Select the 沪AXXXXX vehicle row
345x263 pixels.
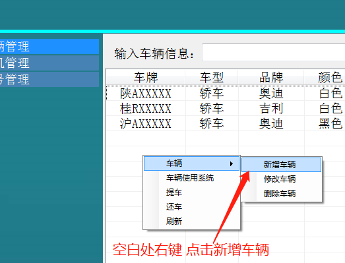point(226,123)
